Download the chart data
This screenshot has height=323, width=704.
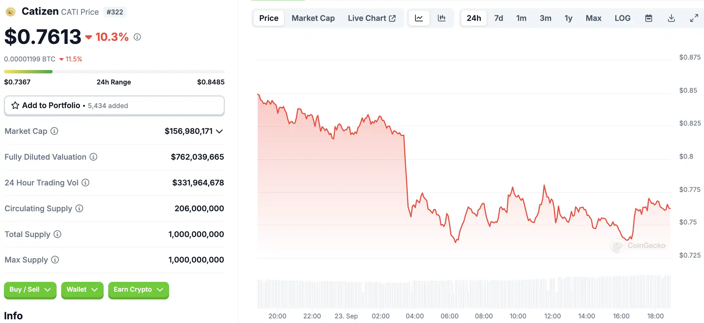click(x=671, y=18)
